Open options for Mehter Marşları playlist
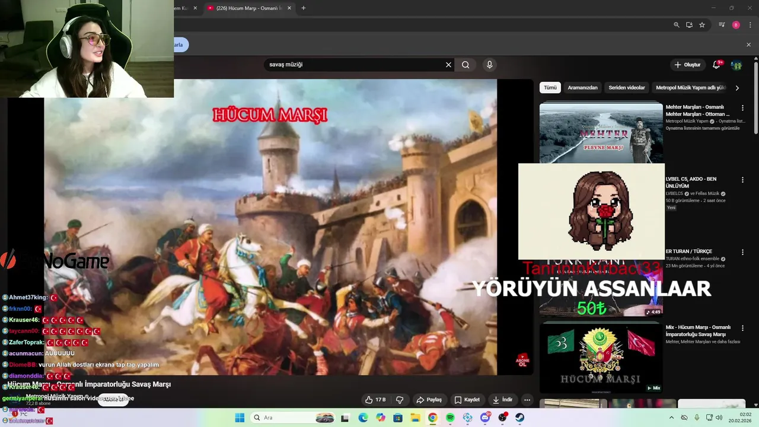Image resolution: width=759 pixels, height=427 pixels. 742,108
